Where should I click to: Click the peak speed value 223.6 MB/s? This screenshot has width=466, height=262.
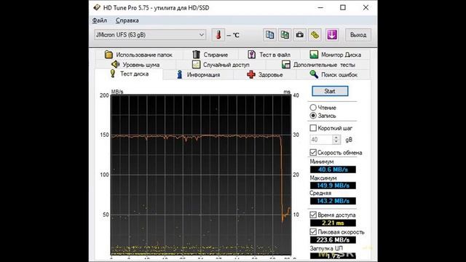coord(333,239)
